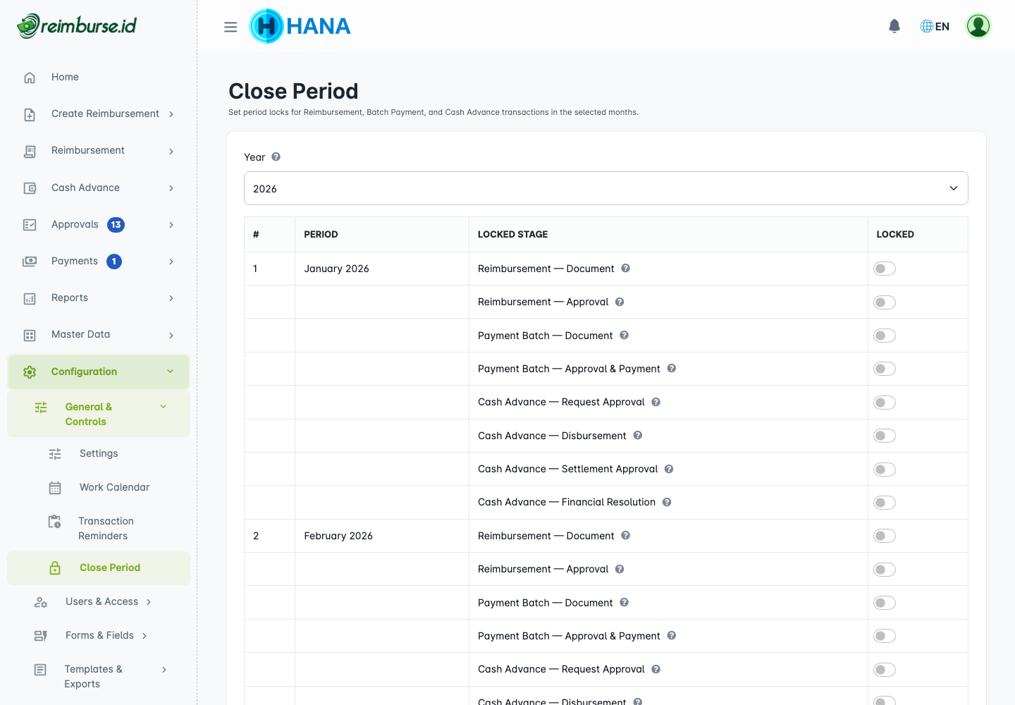Toggle lock for January Reimbursement — Document
The height and width of the screenshot is (705, 1015).
885,269
